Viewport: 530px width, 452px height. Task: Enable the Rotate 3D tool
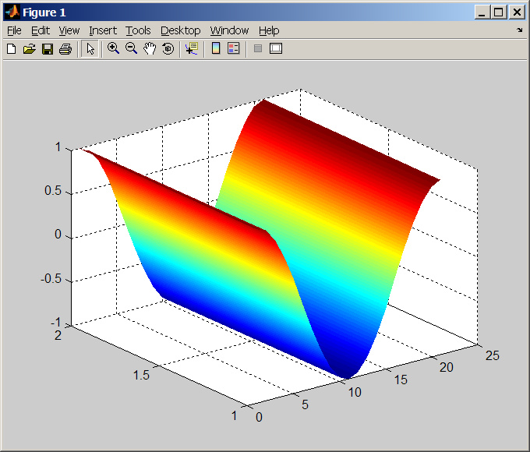point(168,48)
